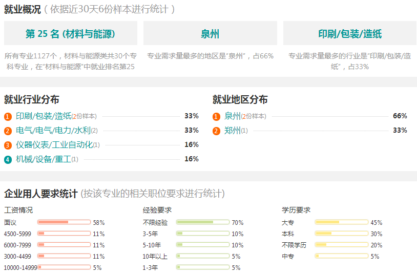
Task: Click the 1-3年 experience bar
Action: (x=203, y=267)
